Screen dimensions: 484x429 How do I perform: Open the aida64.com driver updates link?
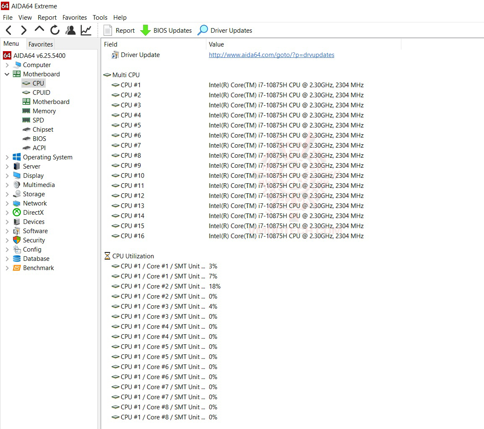(271, 55)
